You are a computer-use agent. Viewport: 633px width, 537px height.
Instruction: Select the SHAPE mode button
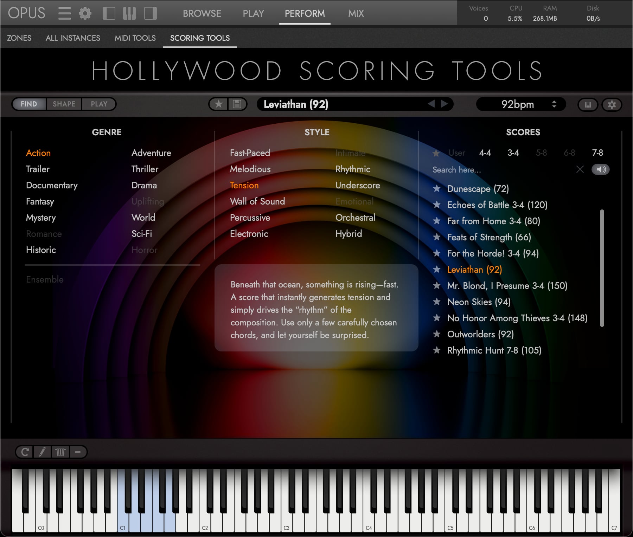point(64,104)
